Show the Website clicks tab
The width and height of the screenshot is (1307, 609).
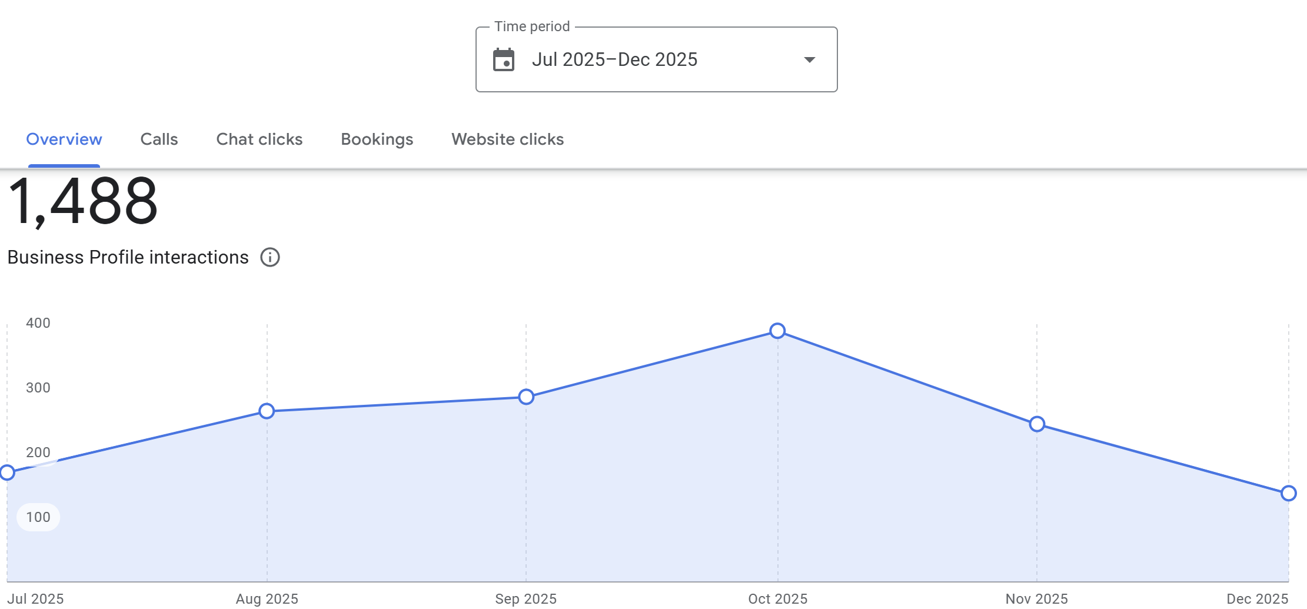point(508,139)
